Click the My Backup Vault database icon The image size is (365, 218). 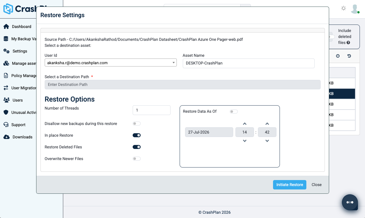(x=6, y=39)
